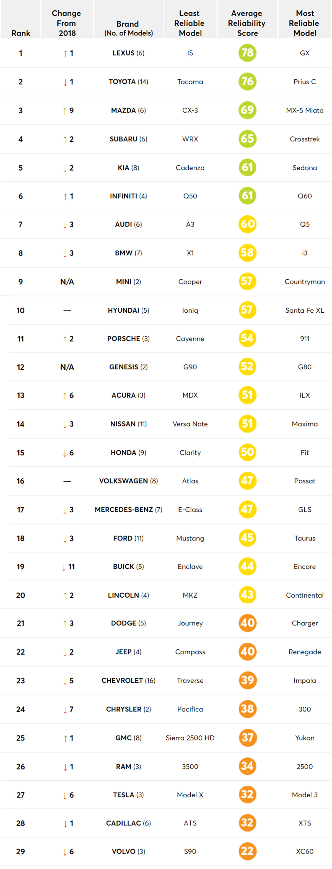Click the MERCEDES-BENZ brand name
Image resolution: width=332 pixels, height=869 pixels.
tap(124, 509)
